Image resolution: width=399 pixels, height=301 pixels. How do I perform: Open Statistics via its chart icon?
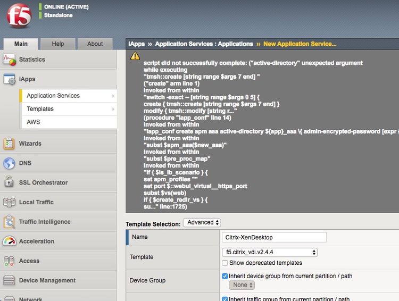10,60
